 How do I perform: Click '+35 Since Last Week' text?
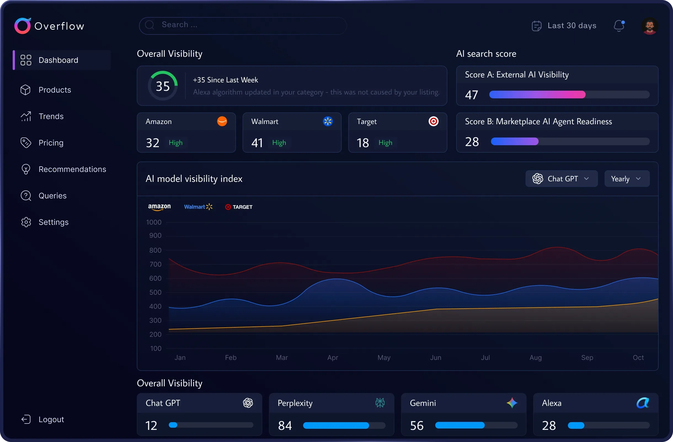(225, 80)
